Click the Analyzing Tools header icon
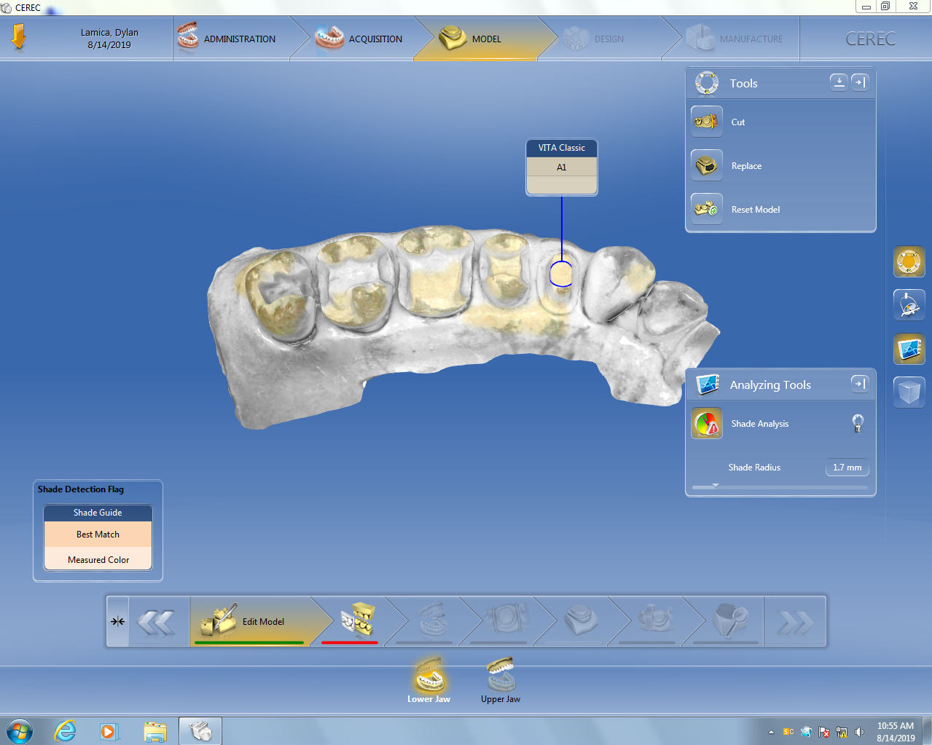Screen dimensions: 932x745 708,385
